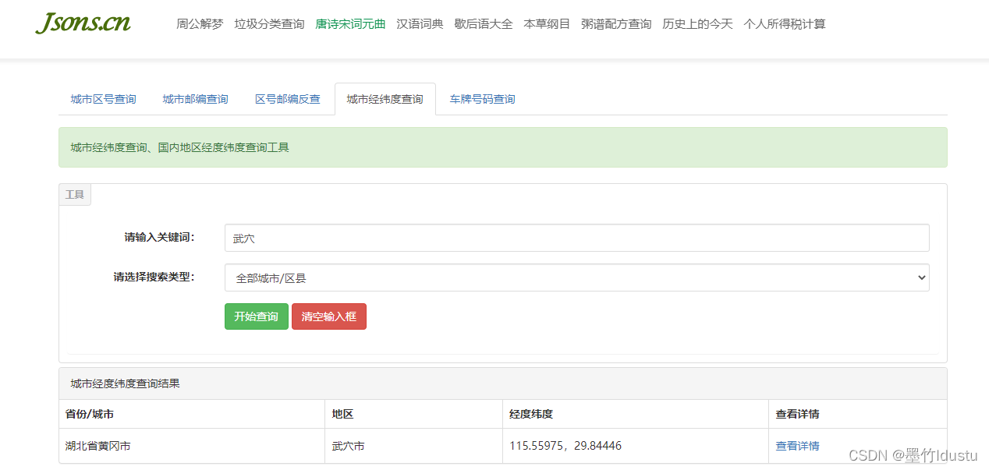Open 历史上的今天 navigation link
This screenshot has height=470, width=989.
click(697, 24)
